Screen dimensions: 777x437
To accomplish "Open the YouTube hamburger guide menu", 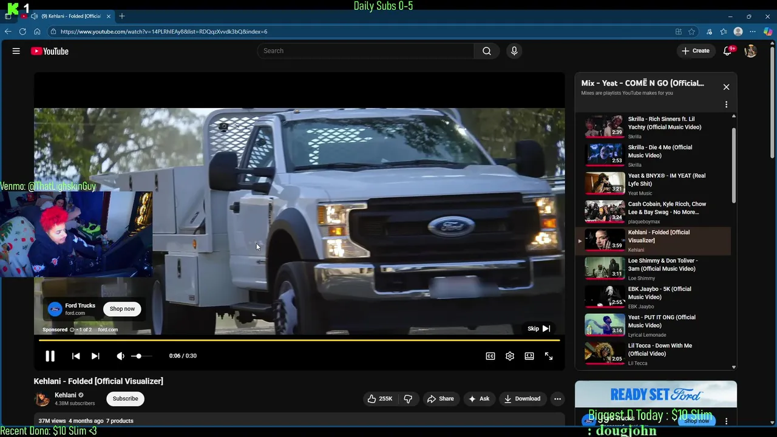I will click(x=16, y=51).
